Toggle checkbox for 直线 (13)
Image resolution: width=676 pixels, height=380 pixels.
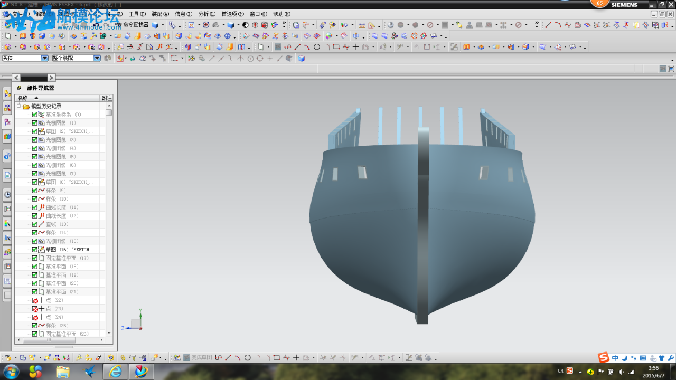pos(35,224)
